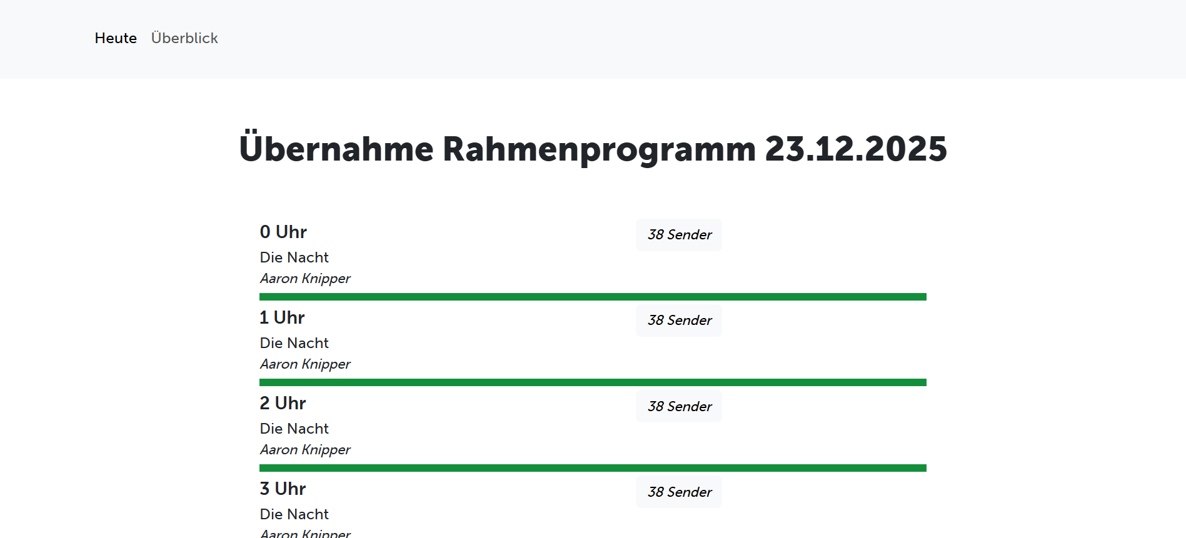Open the Heute navigation tab
The width and height of the screenshot is (1186, 538).
point(116,38)
